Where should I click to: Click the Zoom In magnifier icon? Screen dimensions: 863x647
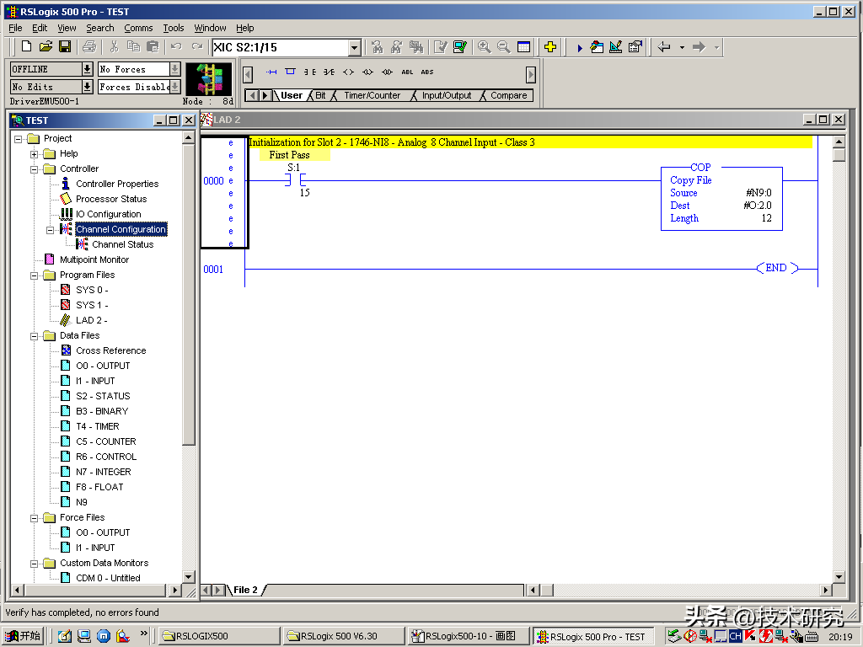tap(484, 47)
